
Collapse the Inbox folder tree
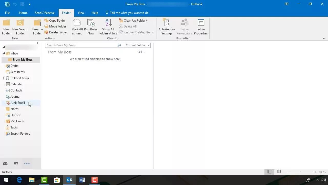(x=4, y=53)
